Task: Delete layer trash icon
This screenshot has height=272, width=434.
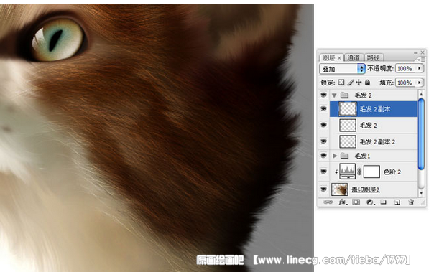Action: [x=411, y=202]
